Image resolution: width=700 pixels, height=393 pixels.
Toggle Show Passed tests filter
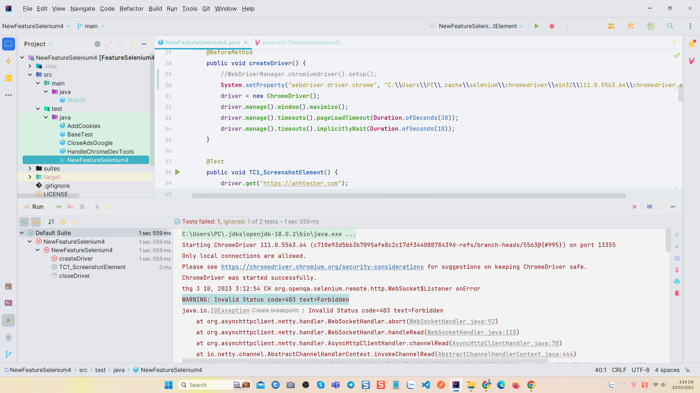[24, 222]
